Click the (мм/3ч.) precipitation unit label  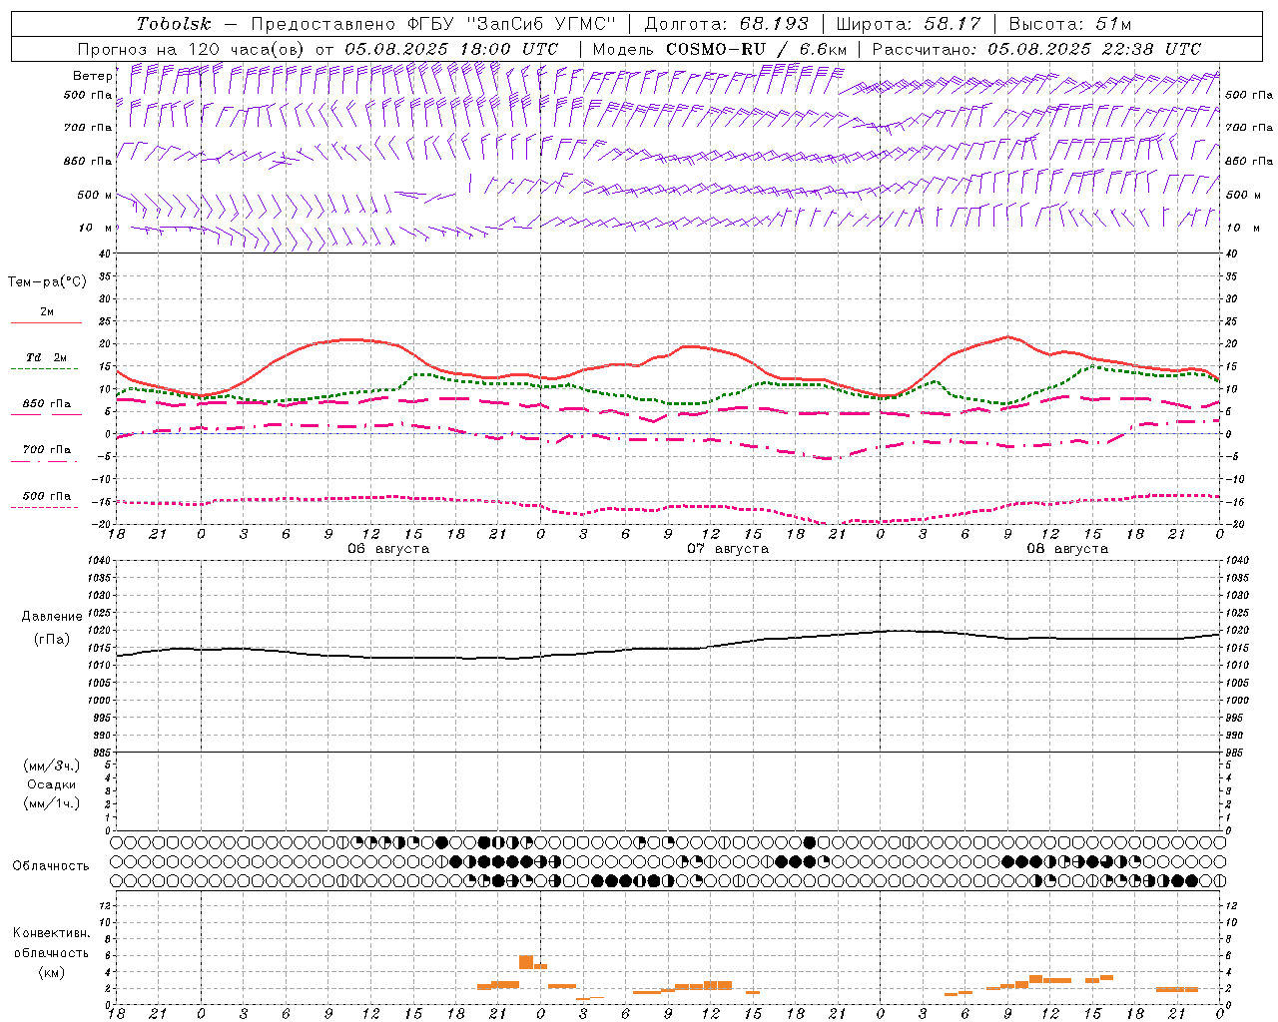52,766
